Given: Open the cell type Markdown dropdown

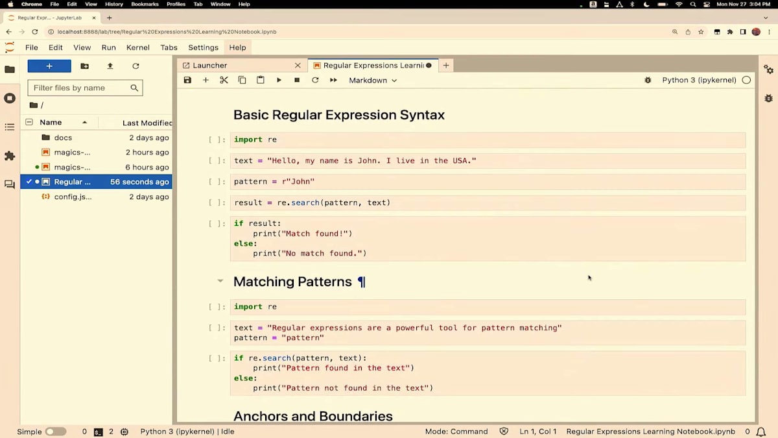Looking at the screenshot, I should click(x=373, y=80).
